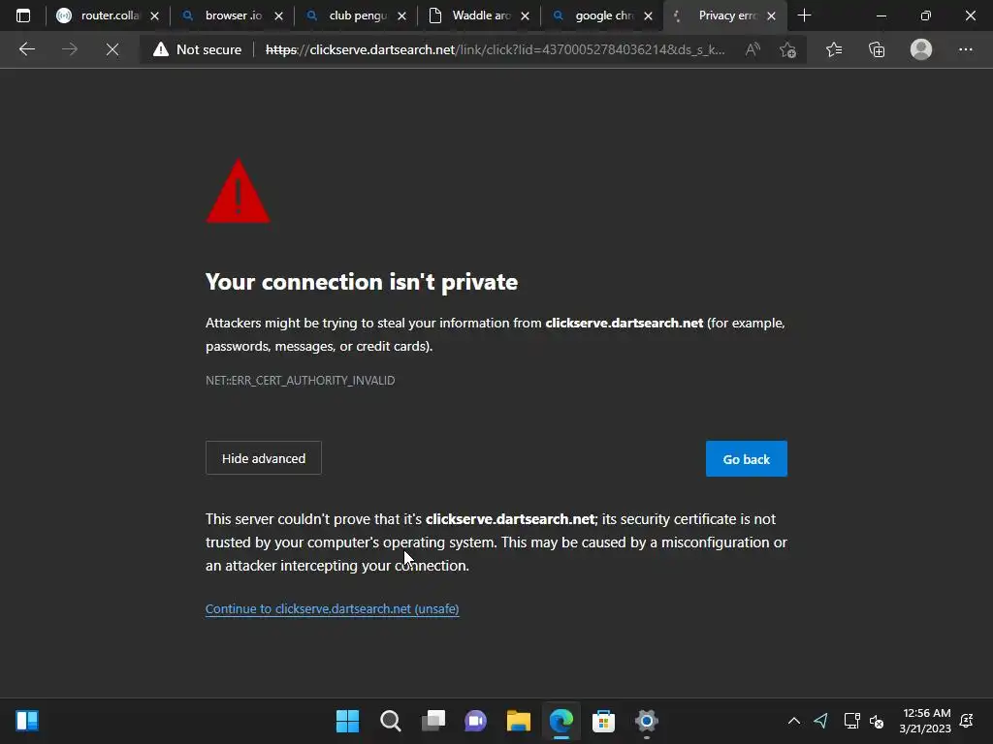993x744 pixels.
Task: Open the notification center icon
Action: pos(967,721)
